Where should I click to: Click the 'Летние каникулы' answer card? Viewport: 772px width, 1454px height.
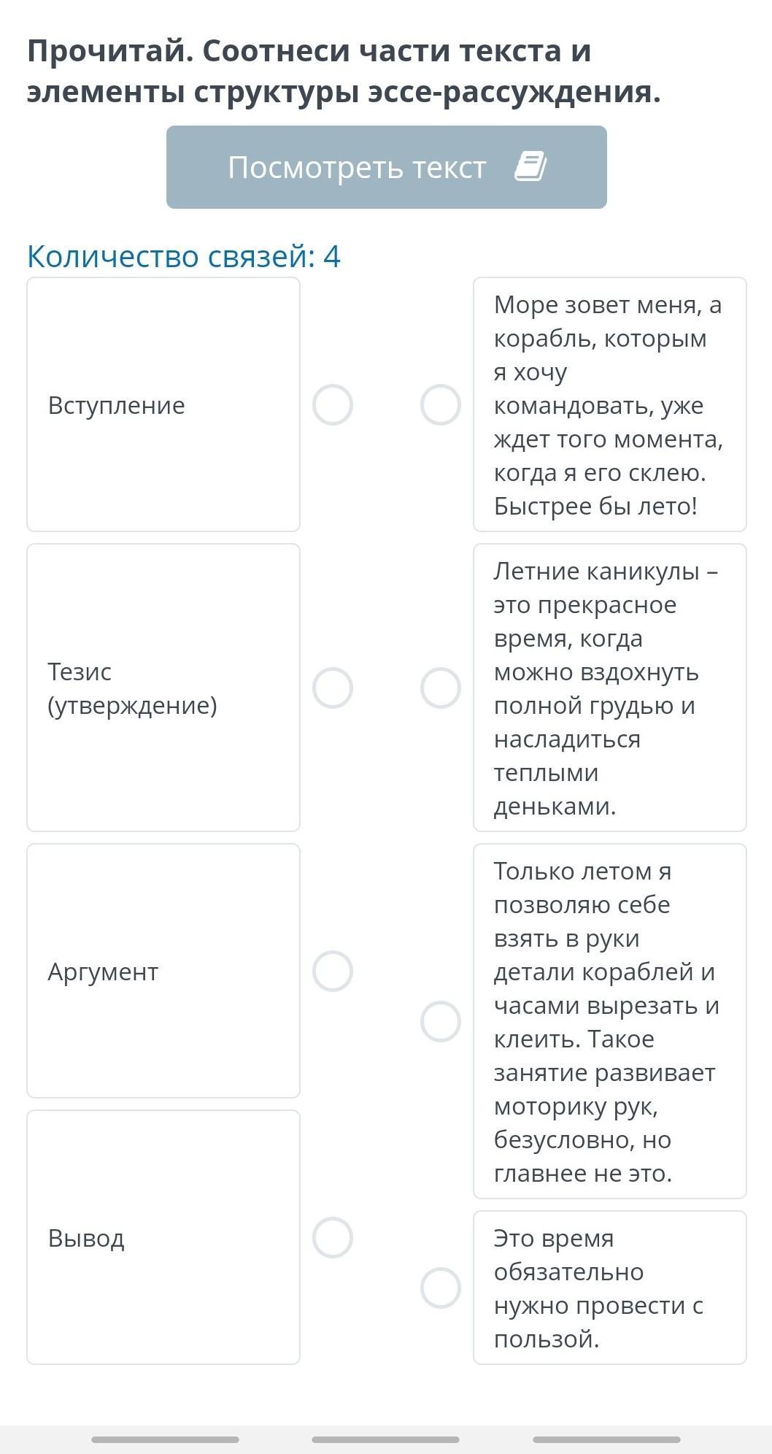click(610, 688)
